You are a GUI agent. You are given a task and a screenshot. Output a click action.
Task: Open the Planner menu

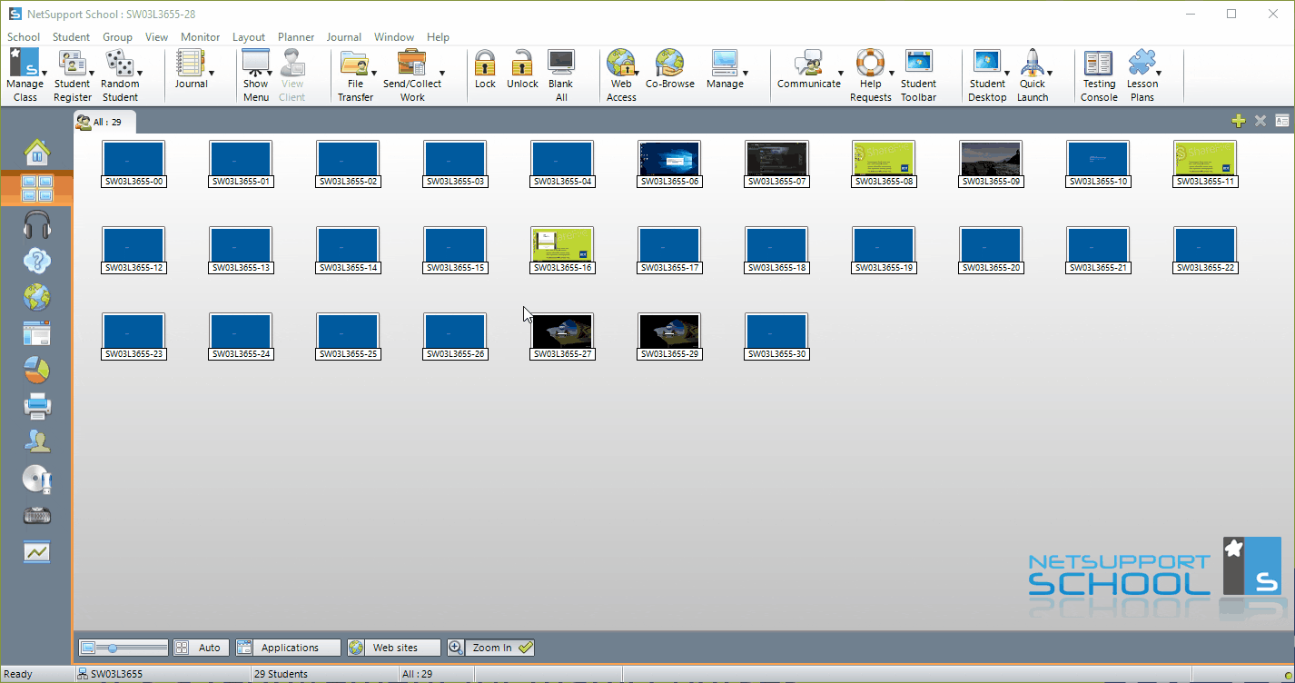[x=296, y=37]
